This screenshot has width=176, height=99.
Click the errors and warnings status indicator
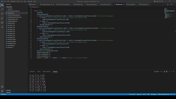[4, 94]
